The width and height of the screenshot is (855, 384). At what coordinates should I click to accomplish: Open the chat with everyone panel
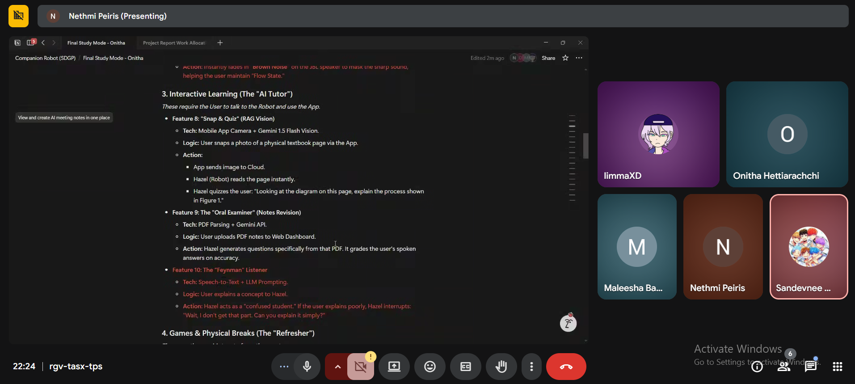click(811, 367)
